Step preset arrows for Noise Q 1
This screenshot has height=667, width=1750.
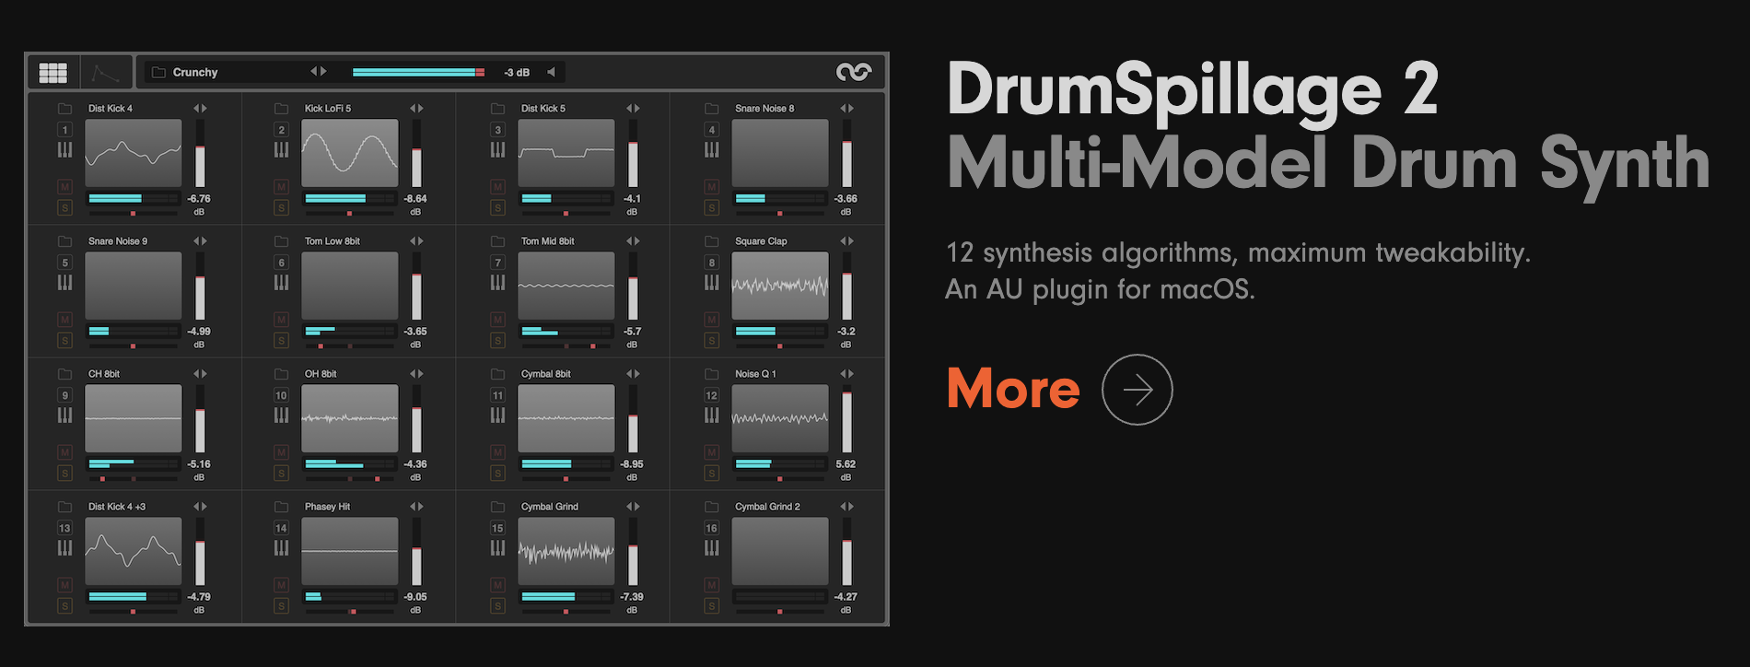[x=846, y=374]
